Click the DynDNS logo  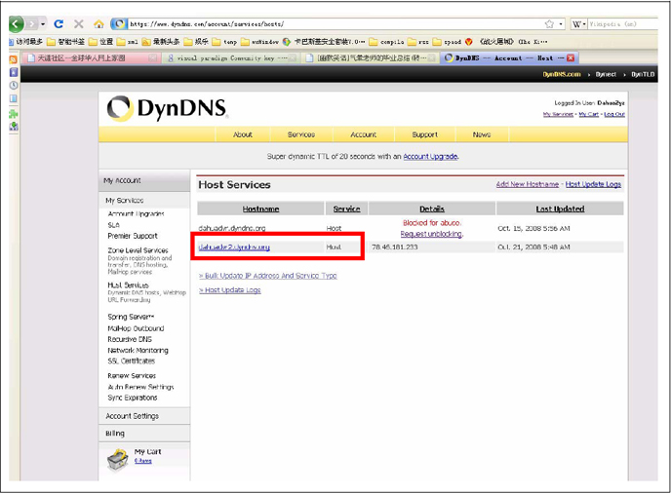(167, 108)
